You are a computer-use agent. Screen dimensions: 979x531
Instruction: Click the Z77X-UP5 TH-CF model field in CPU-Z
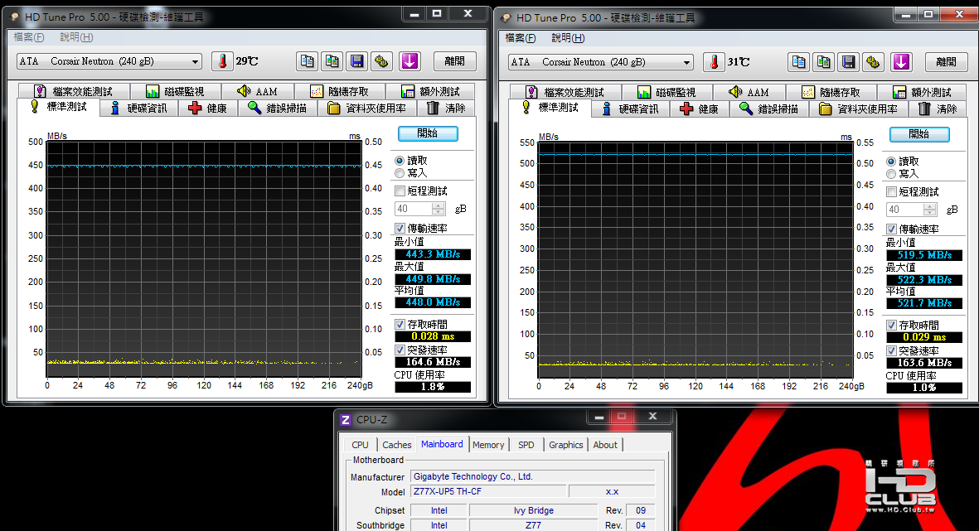point(488,491)
